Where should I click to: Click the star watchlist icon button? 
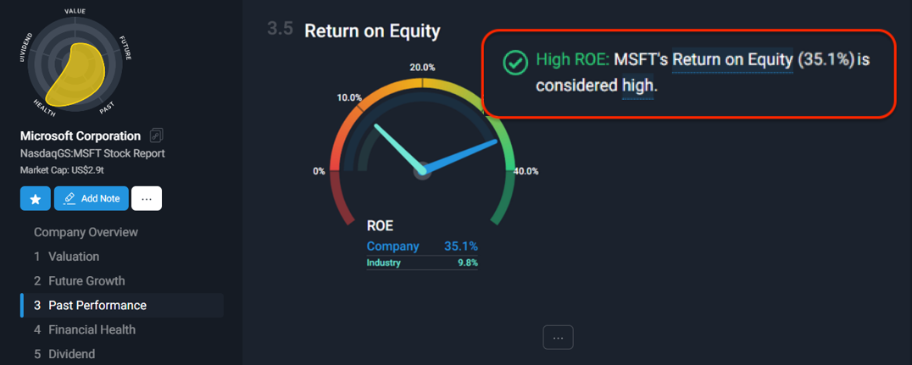click(x=36, y=198)
